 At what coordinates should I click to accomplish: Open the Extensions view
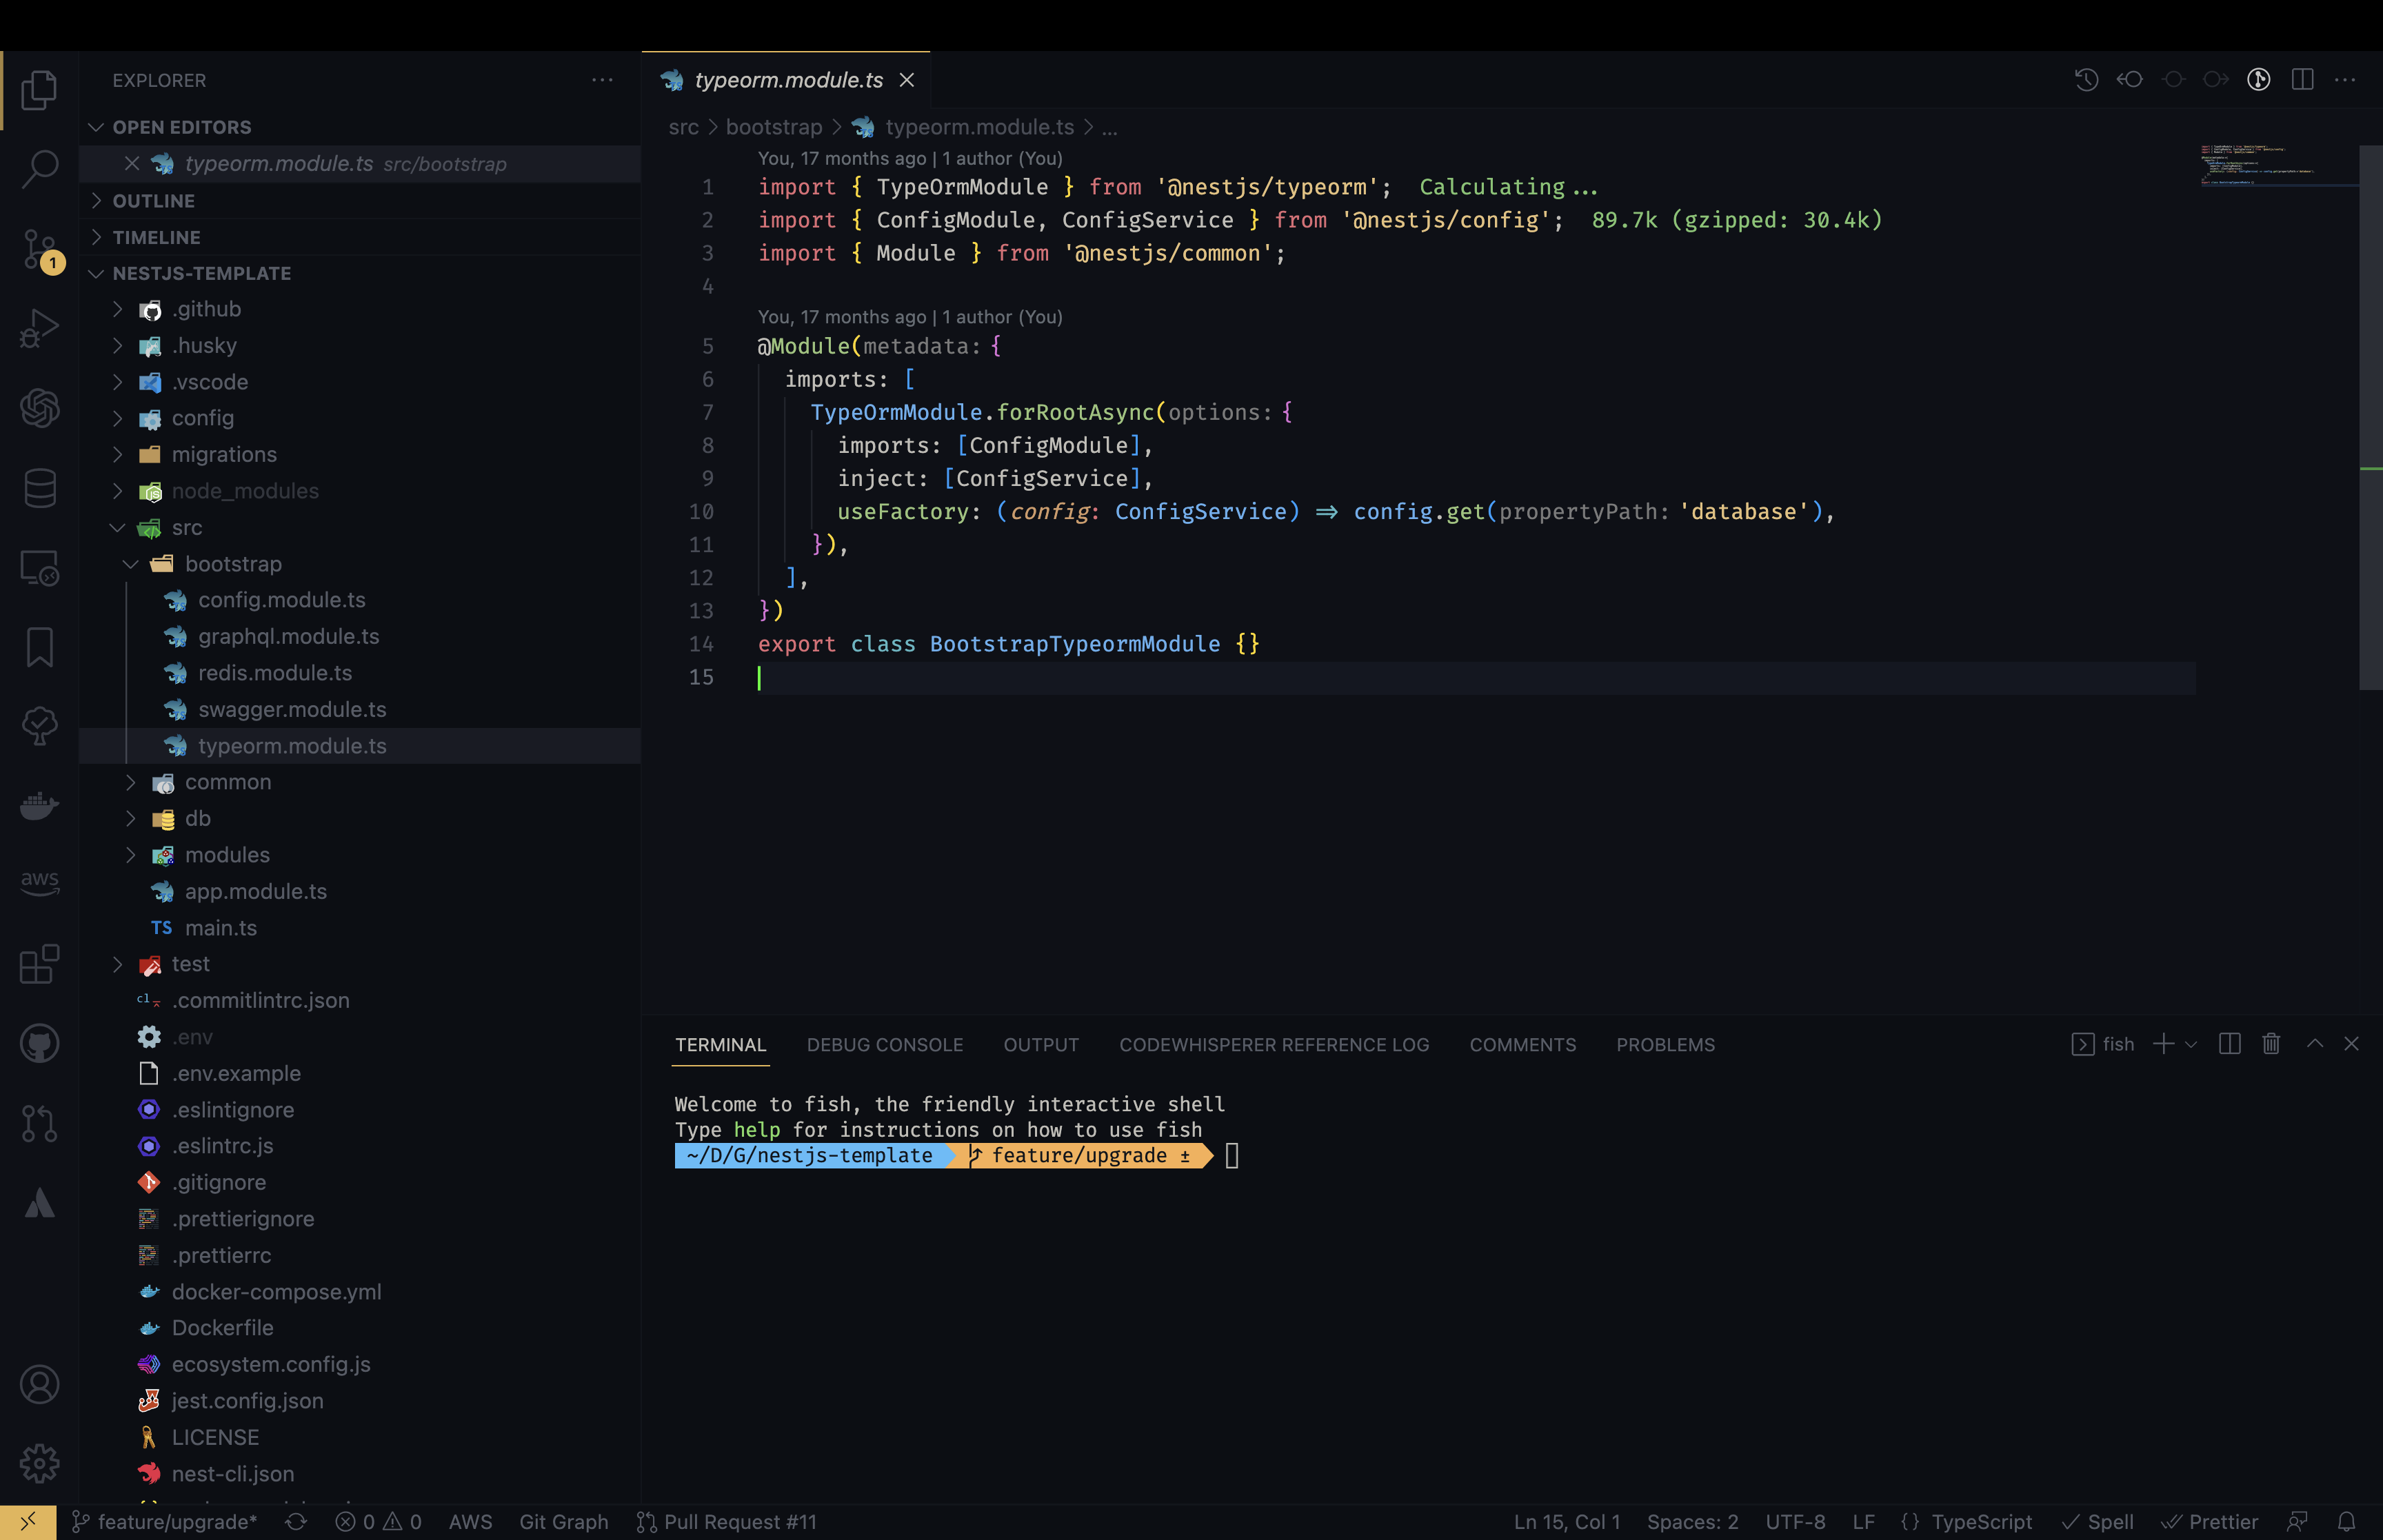point(39,964)
